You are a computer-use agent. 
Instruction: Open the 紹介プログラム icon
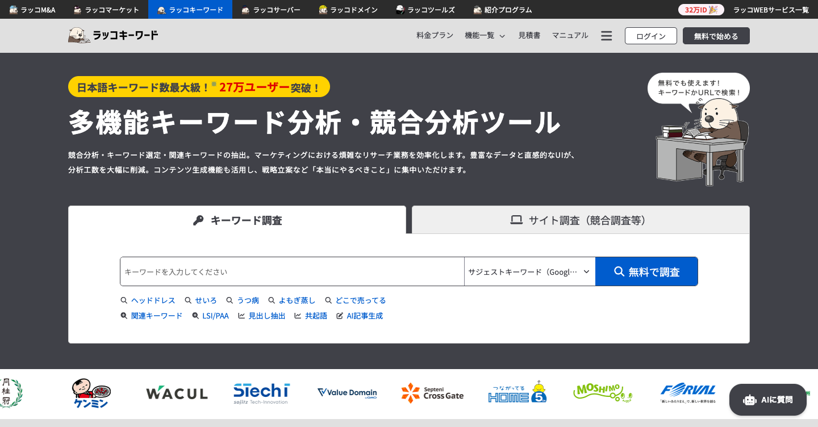tap(477, 9)
